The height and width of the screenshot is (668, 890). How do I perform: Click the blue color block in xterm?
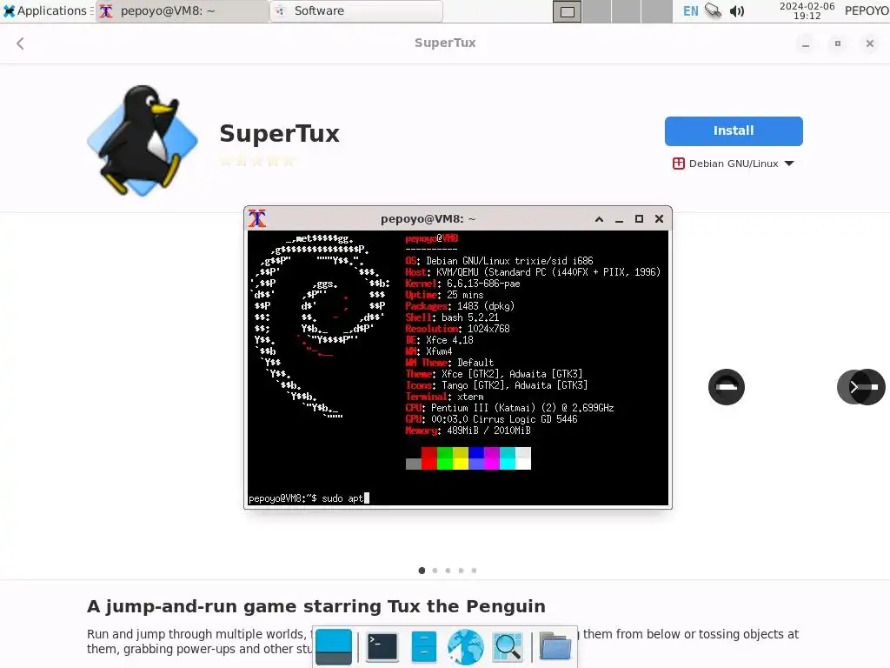pos(475,458)
